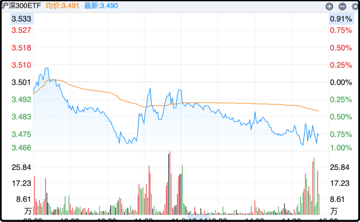This screenshot has height=222, width=360.
Task: Click the 3.501 baseline price label
Action: (21, 82)
